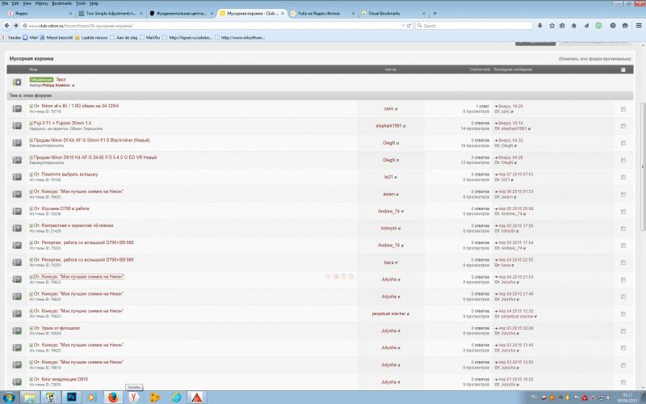Image resolution: width=646 pixels, height=404 pixels.
Task: Open Firefox from the taskbar
Action: [x=113, y=398]
